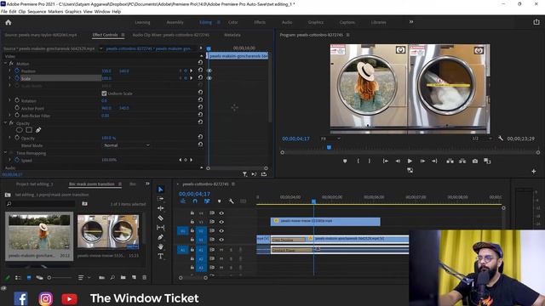Select the Pen tool in the tools panel
This screenshot has height=306, width=545.
(160, 237)
